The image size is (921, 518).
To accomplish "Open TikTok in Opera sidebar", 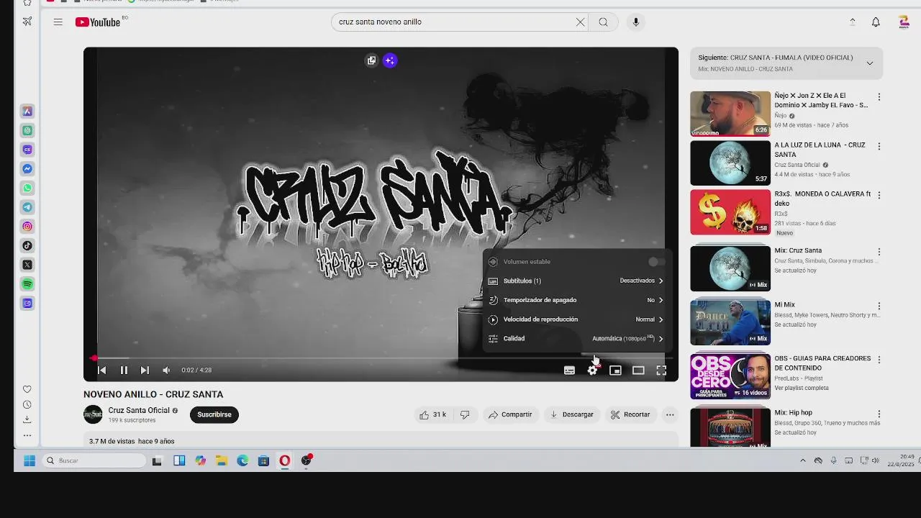I will [x=27, y=245].
